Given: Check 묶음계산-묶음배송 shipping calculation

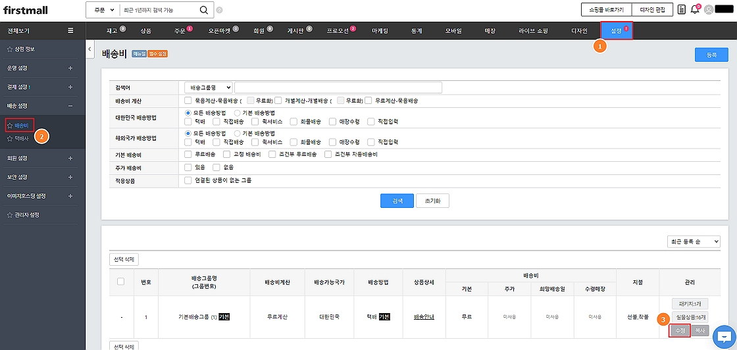Looking at the screenshot, I should coord(188,100).
